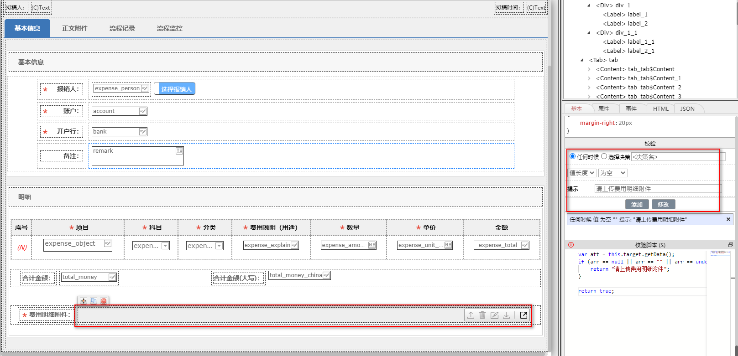Screen dimensions: 738x356
Task: Click the 合计金额(大写) label
Action: (x=238, y=278)
